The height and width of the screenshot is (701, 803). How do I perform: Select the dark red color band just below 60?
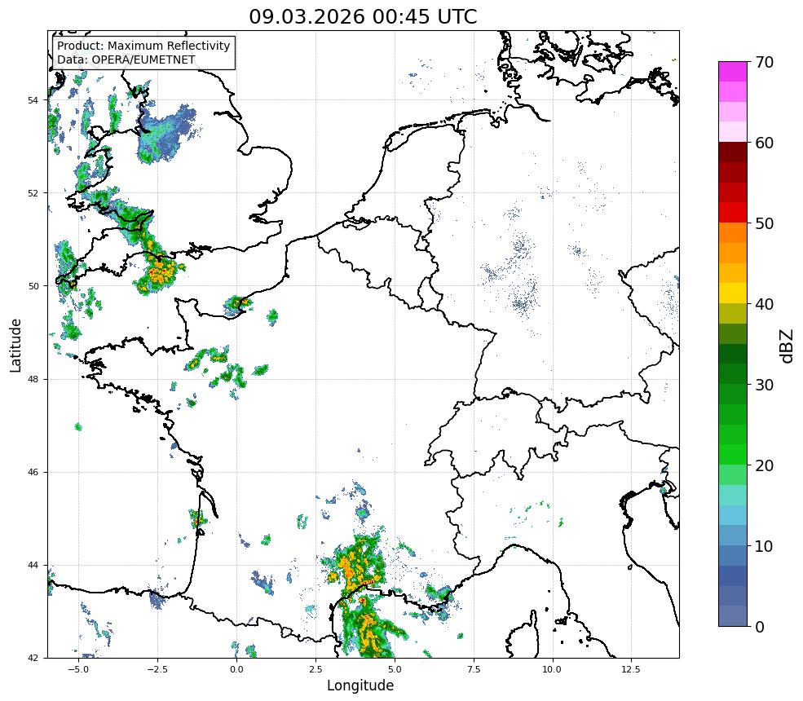point(733,152)
